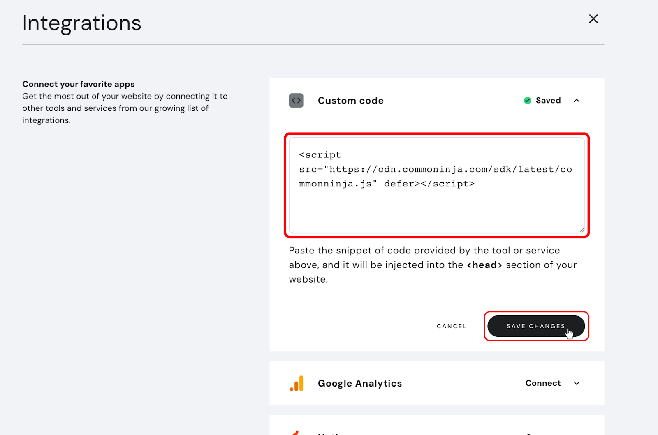Click the Custom code heading
The height and width of the screenshot is (435, 658).
[351, 101]
